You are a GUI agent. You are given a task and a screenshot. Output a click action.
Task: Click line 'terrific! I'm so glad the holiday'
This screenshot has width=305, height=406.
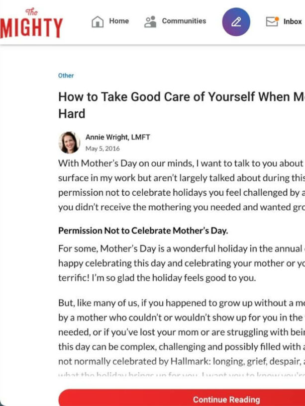coord(157,278)
